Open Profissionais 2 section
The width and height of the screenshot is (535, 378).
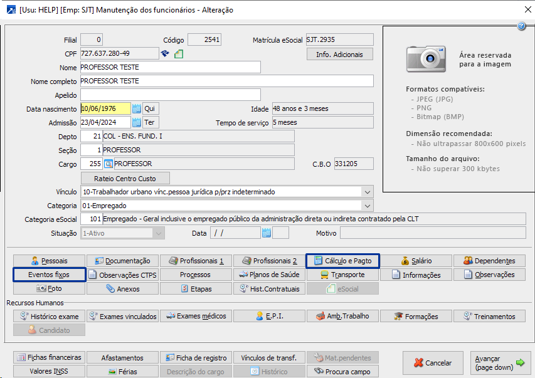pos(269,261)
